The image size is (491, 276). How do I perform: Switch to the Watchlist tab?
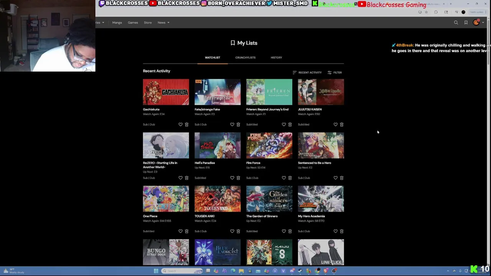pos(213,58)
